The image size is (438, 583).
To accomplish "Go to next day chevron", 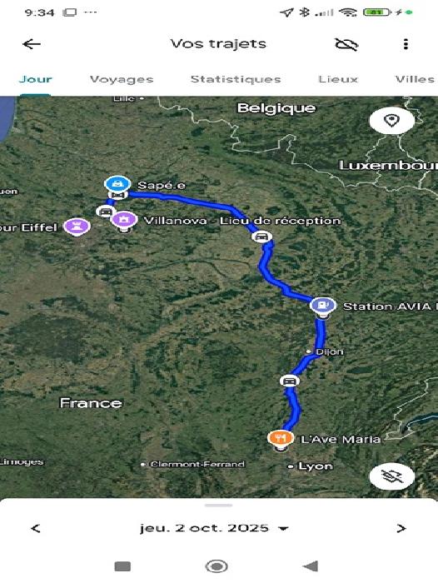I will click(x=401, y=528).
